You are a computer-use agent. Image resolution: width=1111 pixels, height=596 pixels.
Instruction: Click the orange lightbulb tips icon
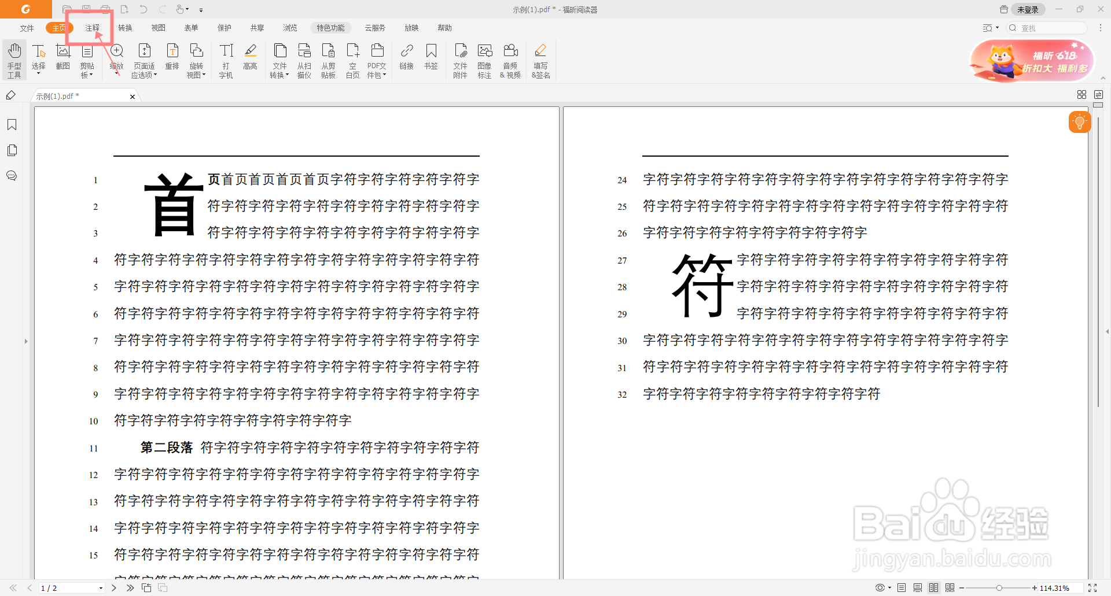point(1080,122)
